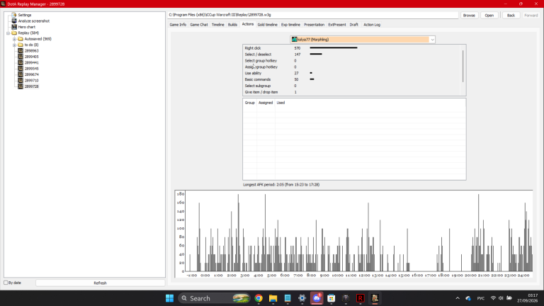The image size is (544, 306).
Task: Click the taskbar Search box
Action: 215,298
